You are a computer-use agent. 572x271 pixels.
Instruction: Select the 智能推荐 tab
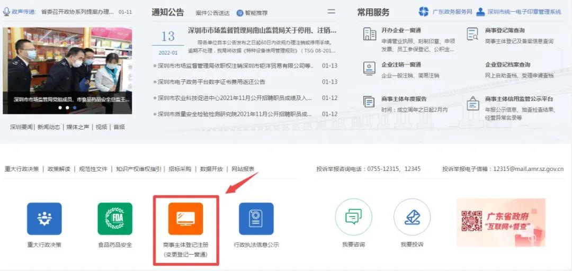pyautogui.click(x=252, y=13)
